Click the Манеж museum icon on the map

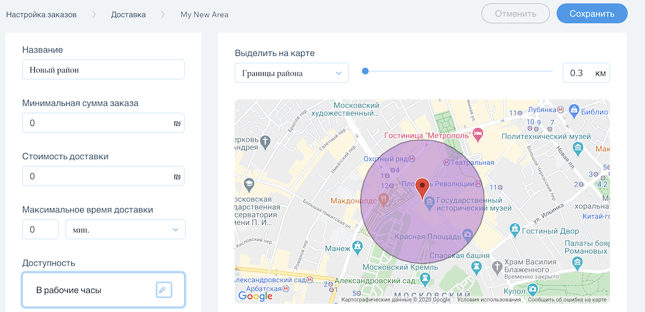[x=357, y=246]
